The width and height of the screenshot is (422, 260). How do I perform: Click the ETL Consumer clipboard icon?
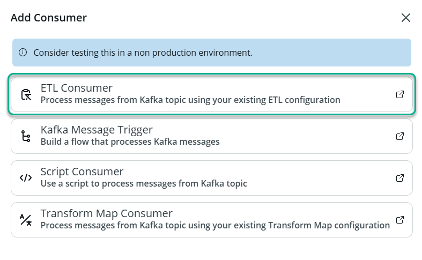click(x=26, y=95)
